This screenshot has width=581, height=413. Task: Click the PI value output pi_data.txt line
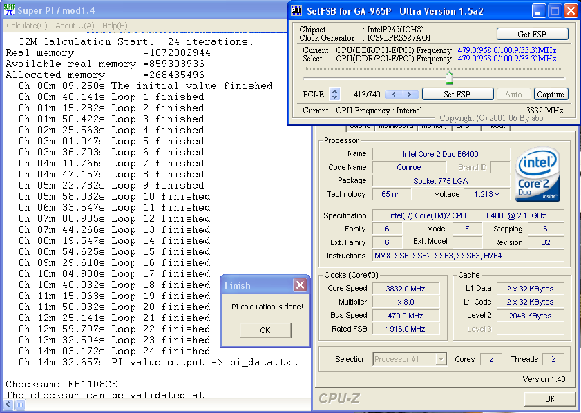(x=158, y=362)
